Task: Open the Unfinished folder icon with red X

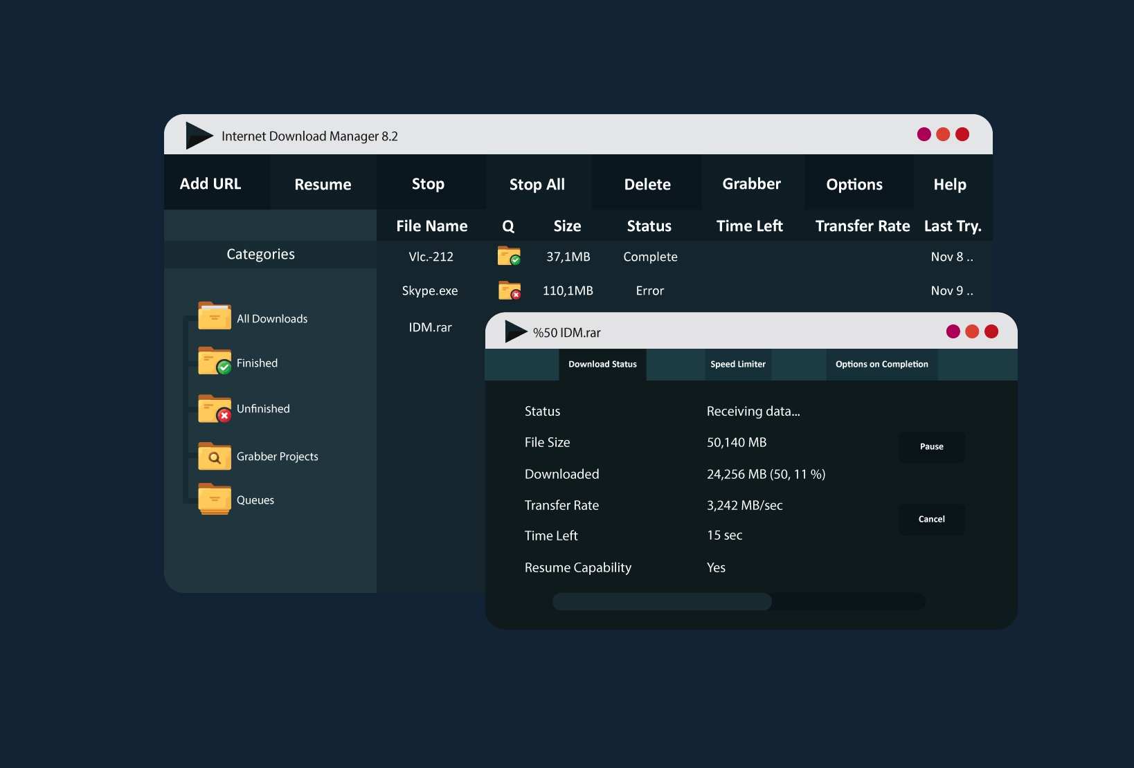Action: pos(214,409)
